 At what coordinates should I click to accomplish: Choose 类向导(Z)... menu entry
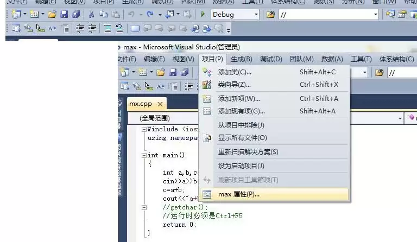pos(274,85)
